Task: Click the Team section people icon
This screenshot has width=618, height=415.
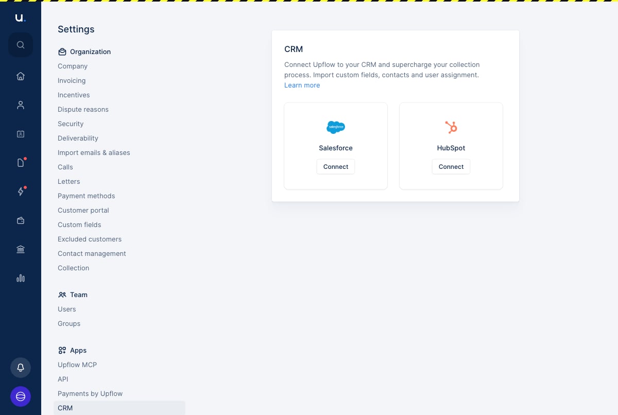Action: pyautogui.click(x=62, y=295)
